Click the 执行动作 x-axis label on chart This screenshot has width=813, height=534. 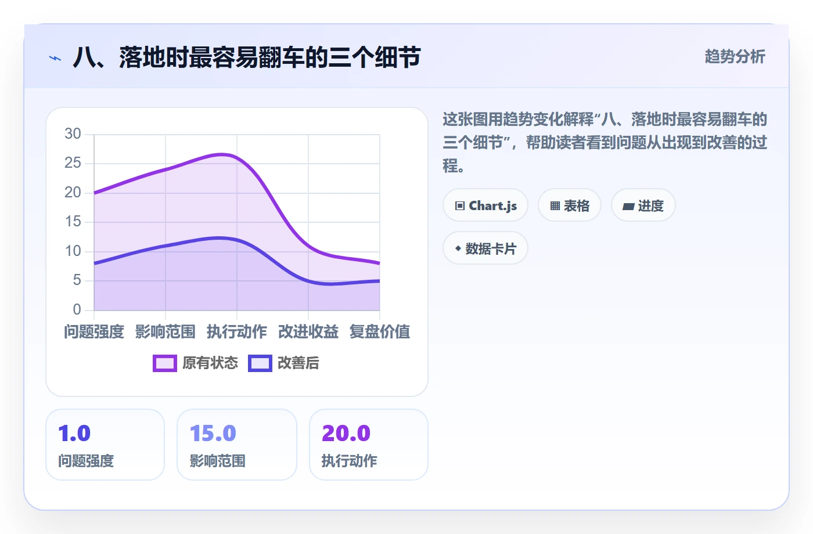point(237,332)
